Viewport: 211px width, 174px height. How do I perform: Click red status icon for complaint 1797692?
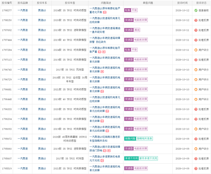coord(196,30)
